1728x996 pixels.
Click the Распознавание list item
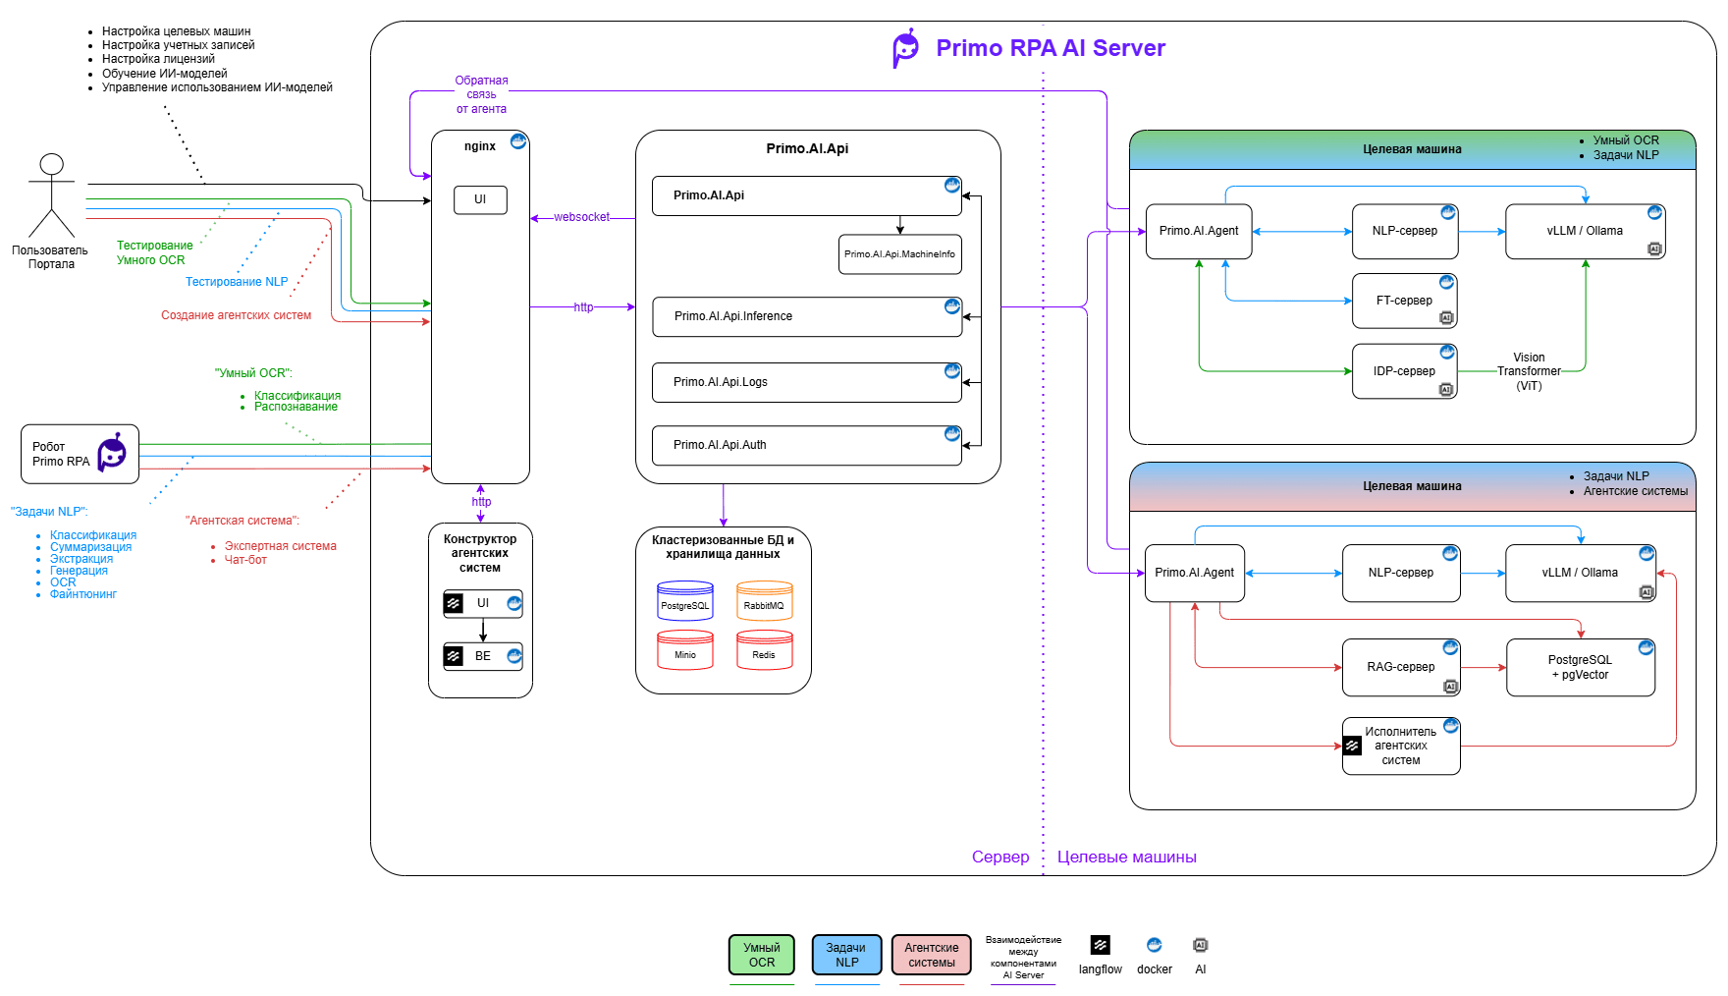click(x=296, y=407)
